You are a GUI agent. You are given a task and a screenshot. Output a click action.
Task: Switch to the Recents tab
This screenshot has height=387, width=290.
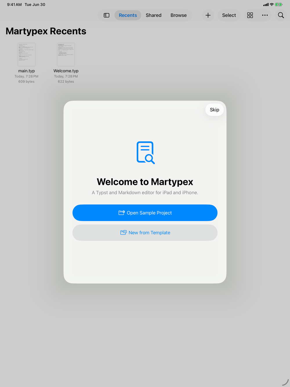click(x=128, y=15)
